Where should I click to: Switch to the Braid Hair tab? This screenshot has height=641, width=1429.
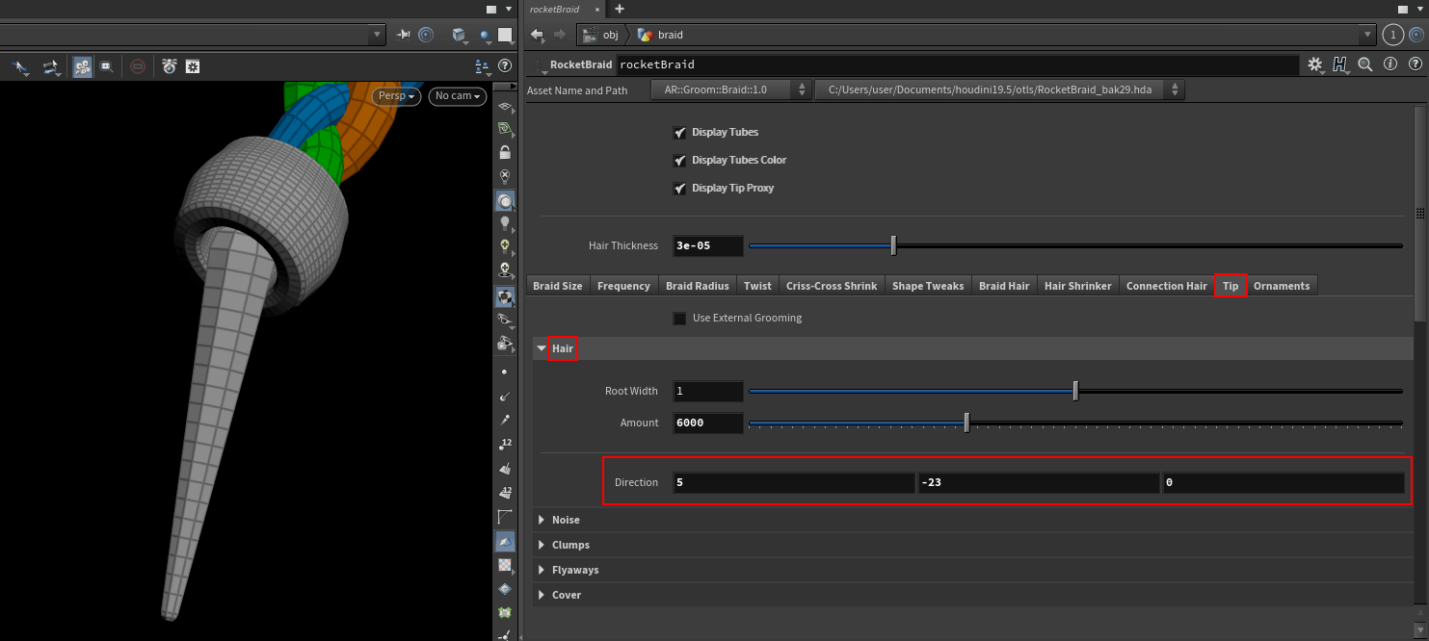pyautogui.click(x=1004, y=286)
